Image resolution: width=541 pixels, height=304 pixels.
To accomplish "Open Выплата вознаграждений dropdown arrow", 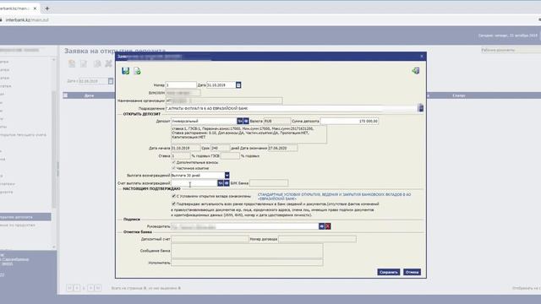I will tap(227, 175).
